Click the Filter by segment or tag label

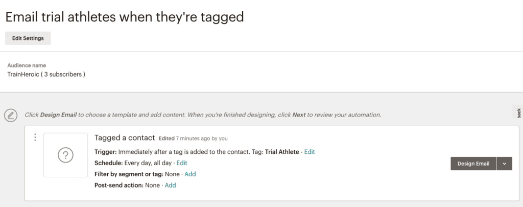(129, 174)
